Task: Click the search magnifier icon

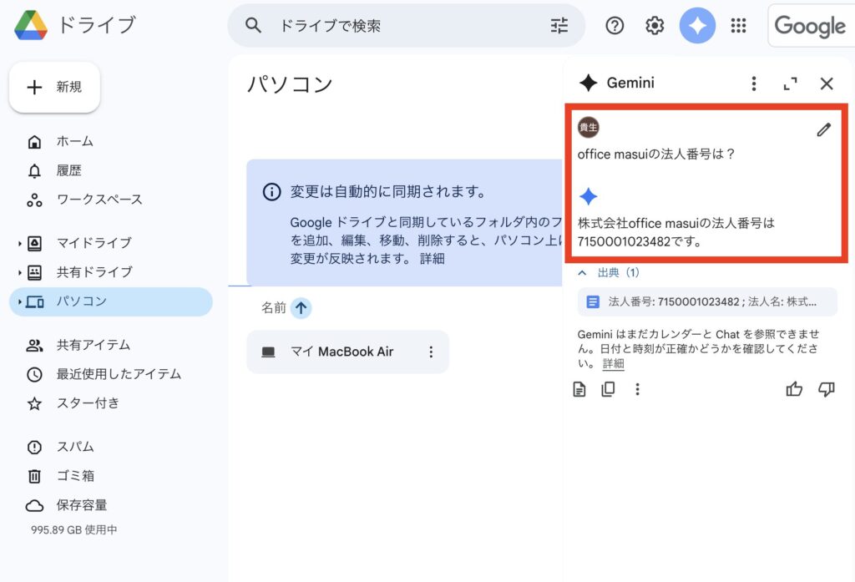Action: 253,25
